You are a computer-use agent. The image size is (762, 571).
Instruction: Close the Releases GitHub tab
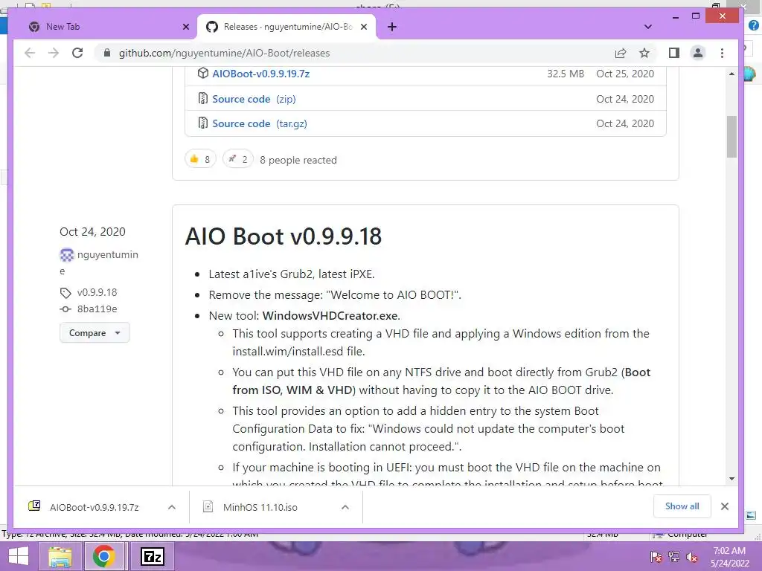(x=363, y=27)
